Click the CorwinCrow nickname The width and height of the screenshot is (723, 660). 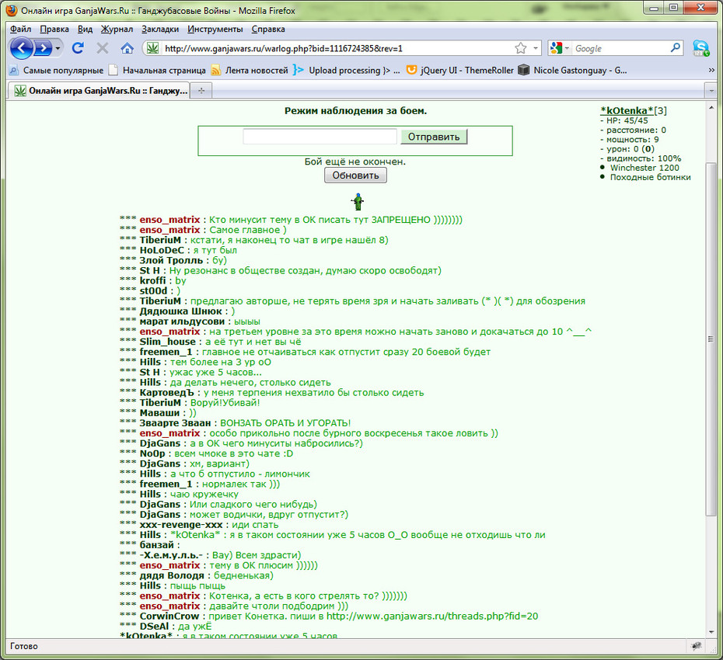tap(169, 617)
